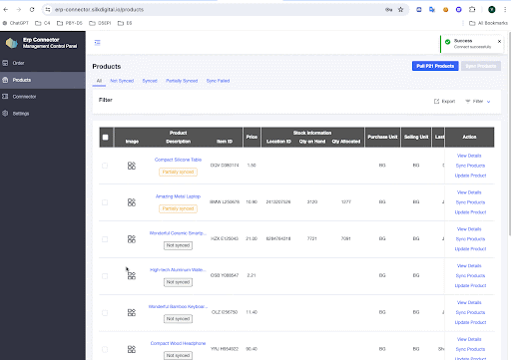Tick the select-all checkbox in the table header
The height and width of the screenshot is (360, 511).
coord(106,137)
